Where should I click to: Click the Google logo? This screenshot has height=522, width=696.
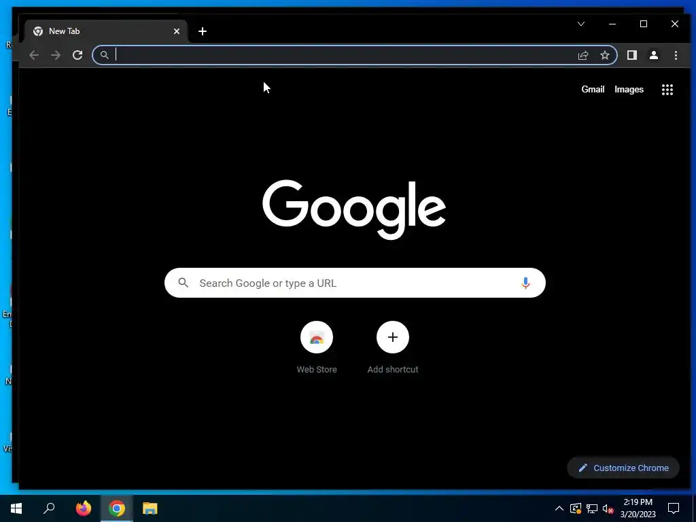pos(354,209)
